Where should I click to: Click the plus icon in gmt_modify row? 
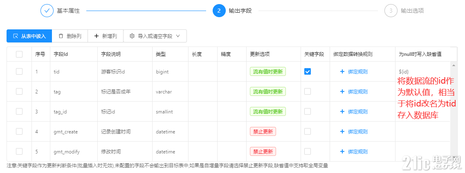[x=342, y=151]
